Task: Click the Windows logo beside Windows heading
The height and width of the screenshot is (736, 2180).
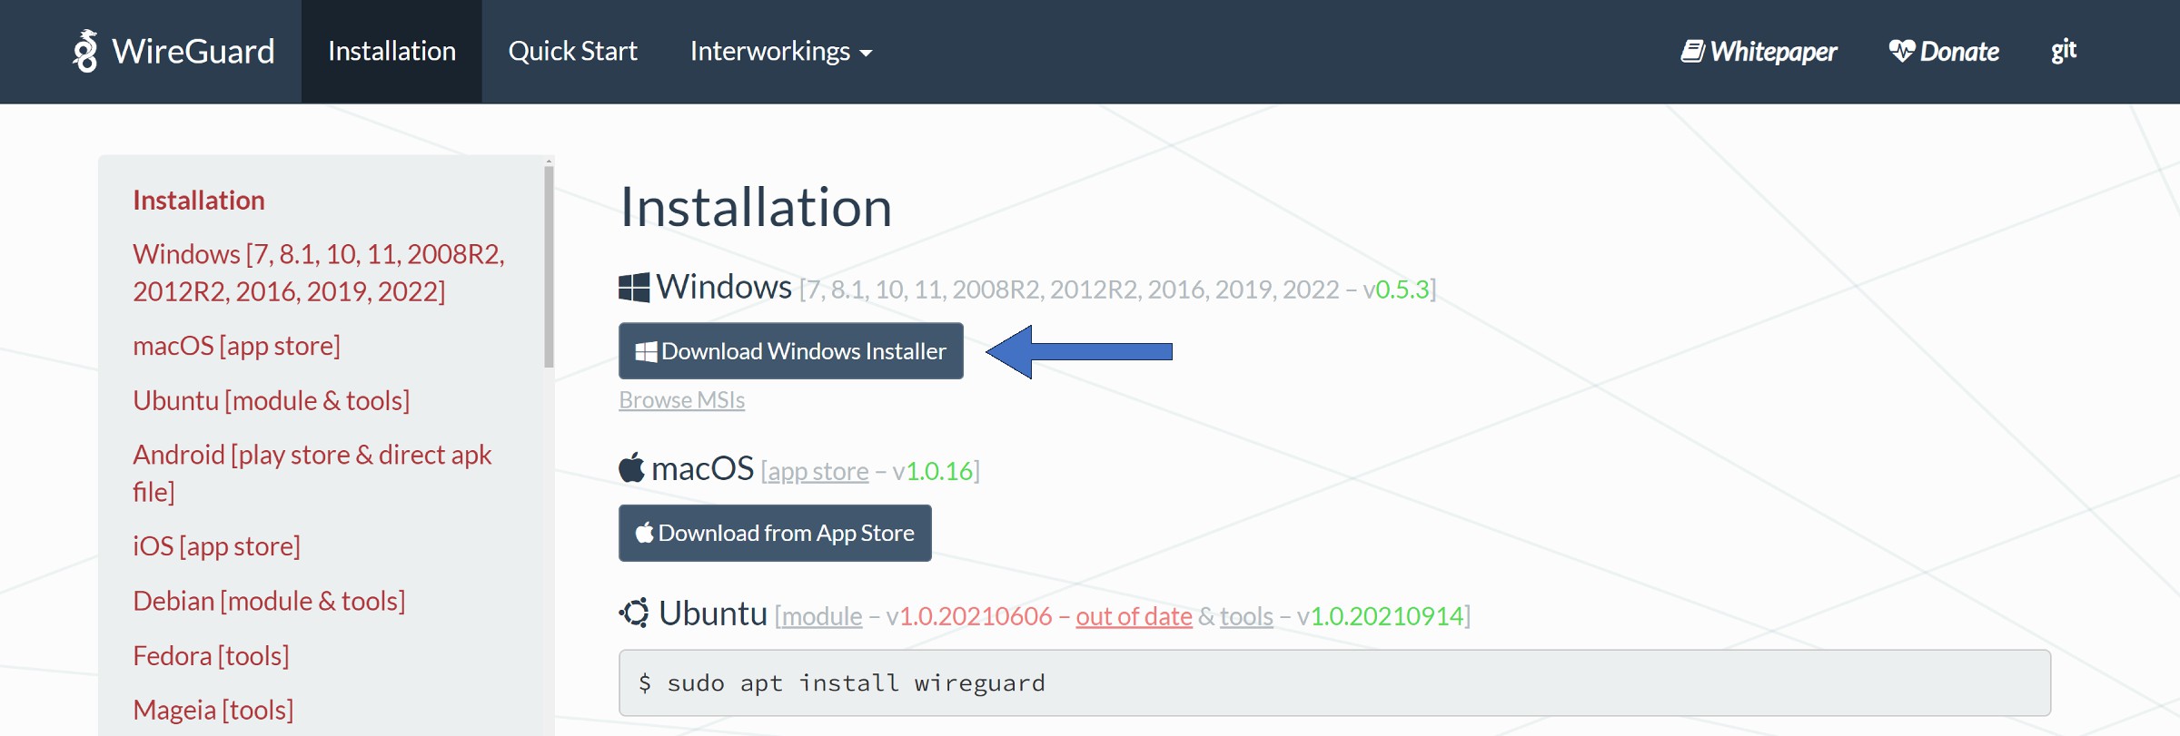Action: click(634, 288)
